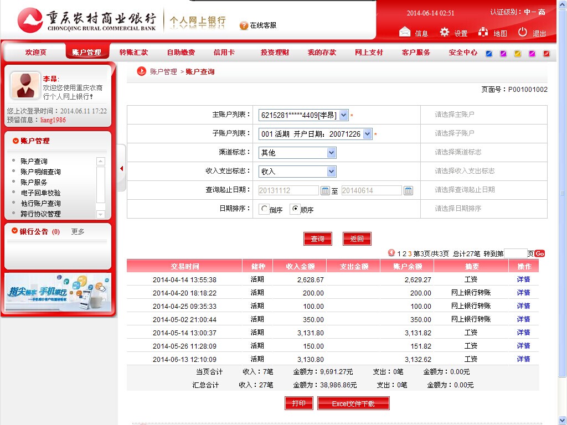
Task: Open the start date calendar picker
Action: click(326, 190)
